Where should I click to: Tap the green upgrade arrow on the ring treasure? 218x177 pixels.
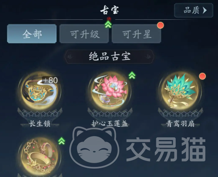(62, 141)
